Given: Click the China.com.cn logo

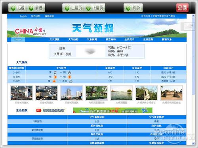Looking at the screenshot, I should pyautogui.click(x=30, y=31).
